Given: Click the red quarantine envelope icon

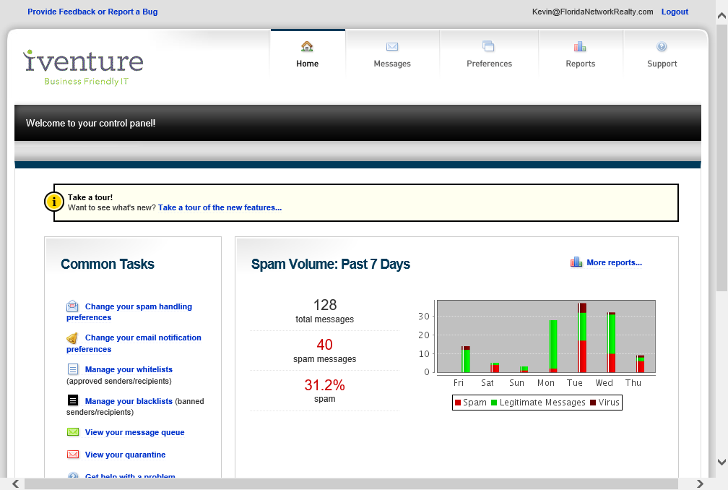Looking at the screenshot, I should (x=73, y=455).
